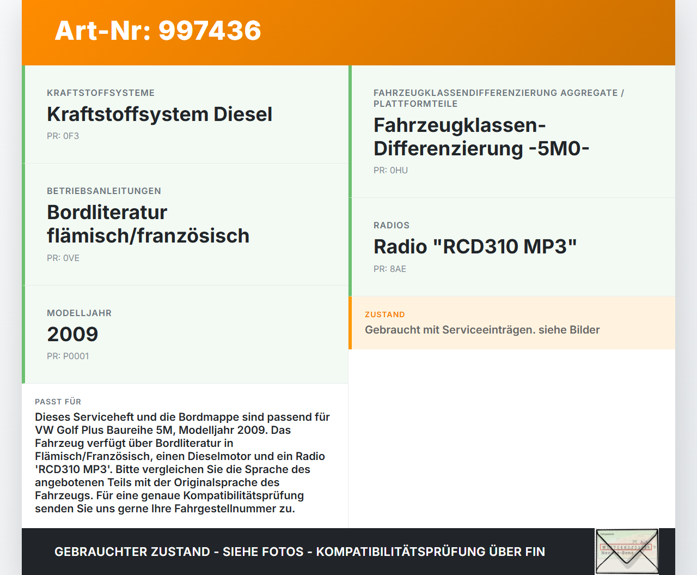697x575 pixels.
Task: Expand the BETRIEBSANLEITUNGEN section header
Action: tap(104, 191)
